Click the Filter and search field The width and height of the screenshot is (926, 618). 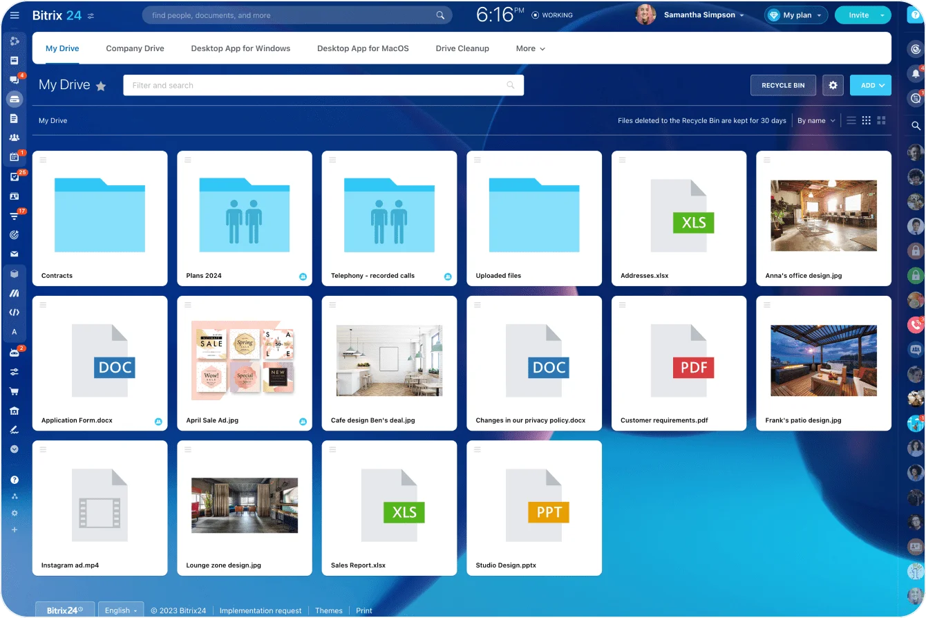318,85
